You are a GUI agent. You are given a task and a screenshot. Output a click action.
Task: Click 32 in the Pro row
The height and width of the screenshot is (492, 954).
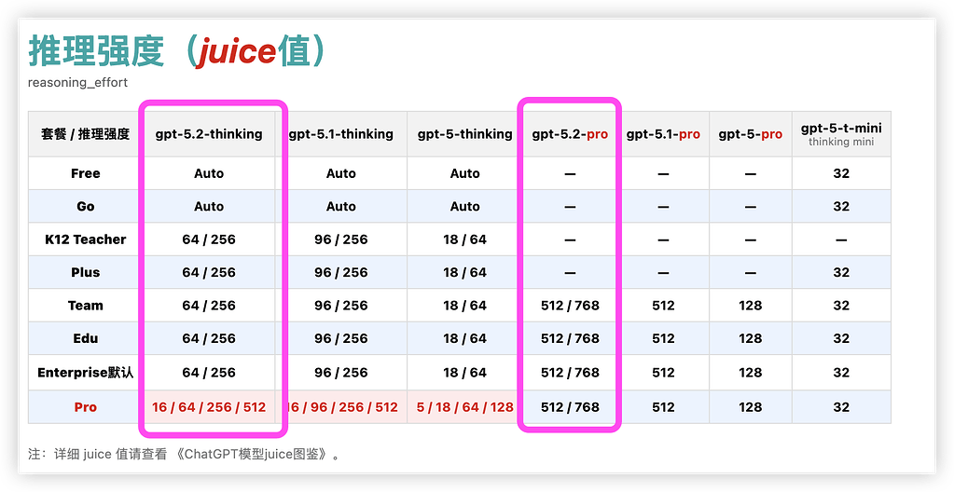coord(841,407)
